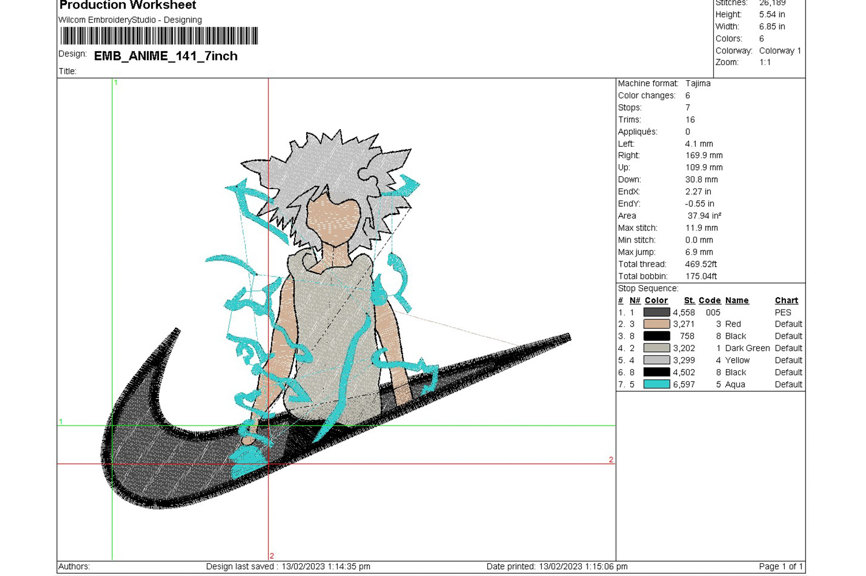
Task: Click the black swatch with 758 stitches
Action: coord(656,336)
